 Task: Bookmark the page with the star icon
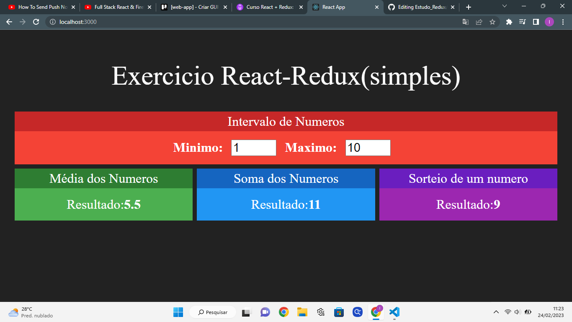493,22
